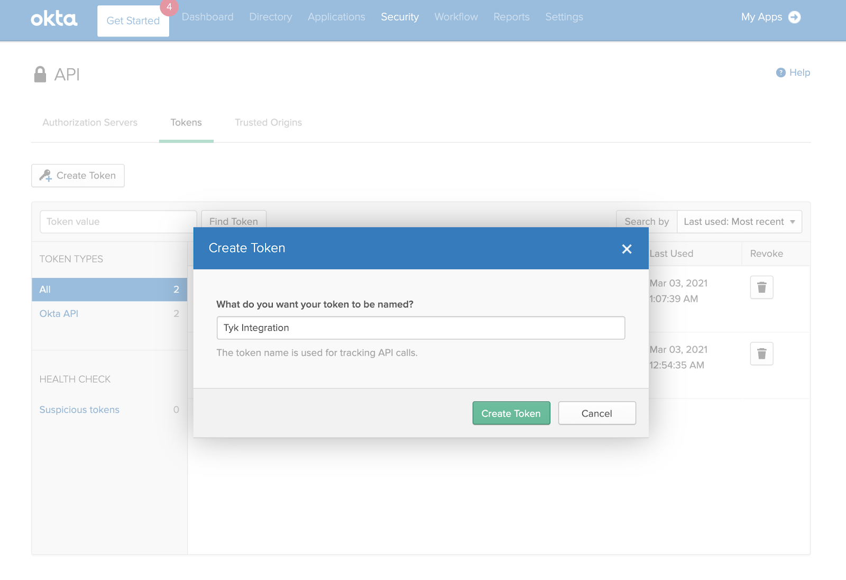Open the Security menu

click(400, 17)
